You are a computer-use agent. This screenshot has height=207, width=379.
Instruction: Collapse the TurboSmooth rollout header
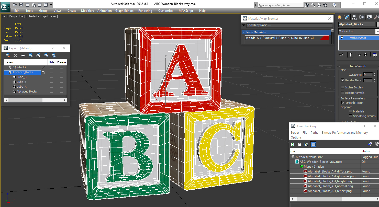pyautogui.click(x=358, y=66)
